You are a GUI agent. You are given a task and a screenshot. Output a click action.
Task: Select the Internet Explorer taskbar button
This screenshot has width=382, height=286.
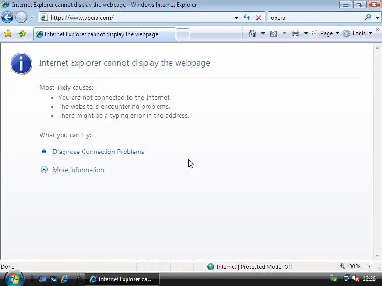click(122, 279)
